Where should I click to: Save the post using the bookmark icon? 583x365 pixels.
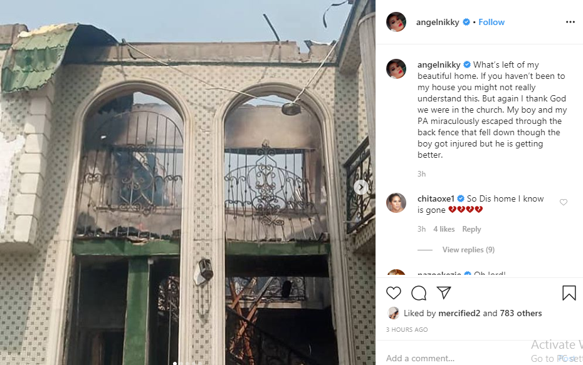point(569,293)
